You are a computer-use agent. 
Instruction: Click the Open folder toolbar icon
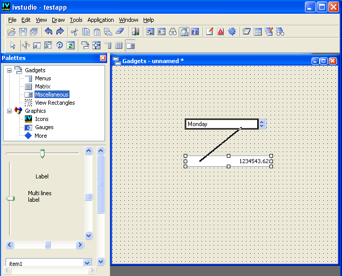[x=12, y=32]
